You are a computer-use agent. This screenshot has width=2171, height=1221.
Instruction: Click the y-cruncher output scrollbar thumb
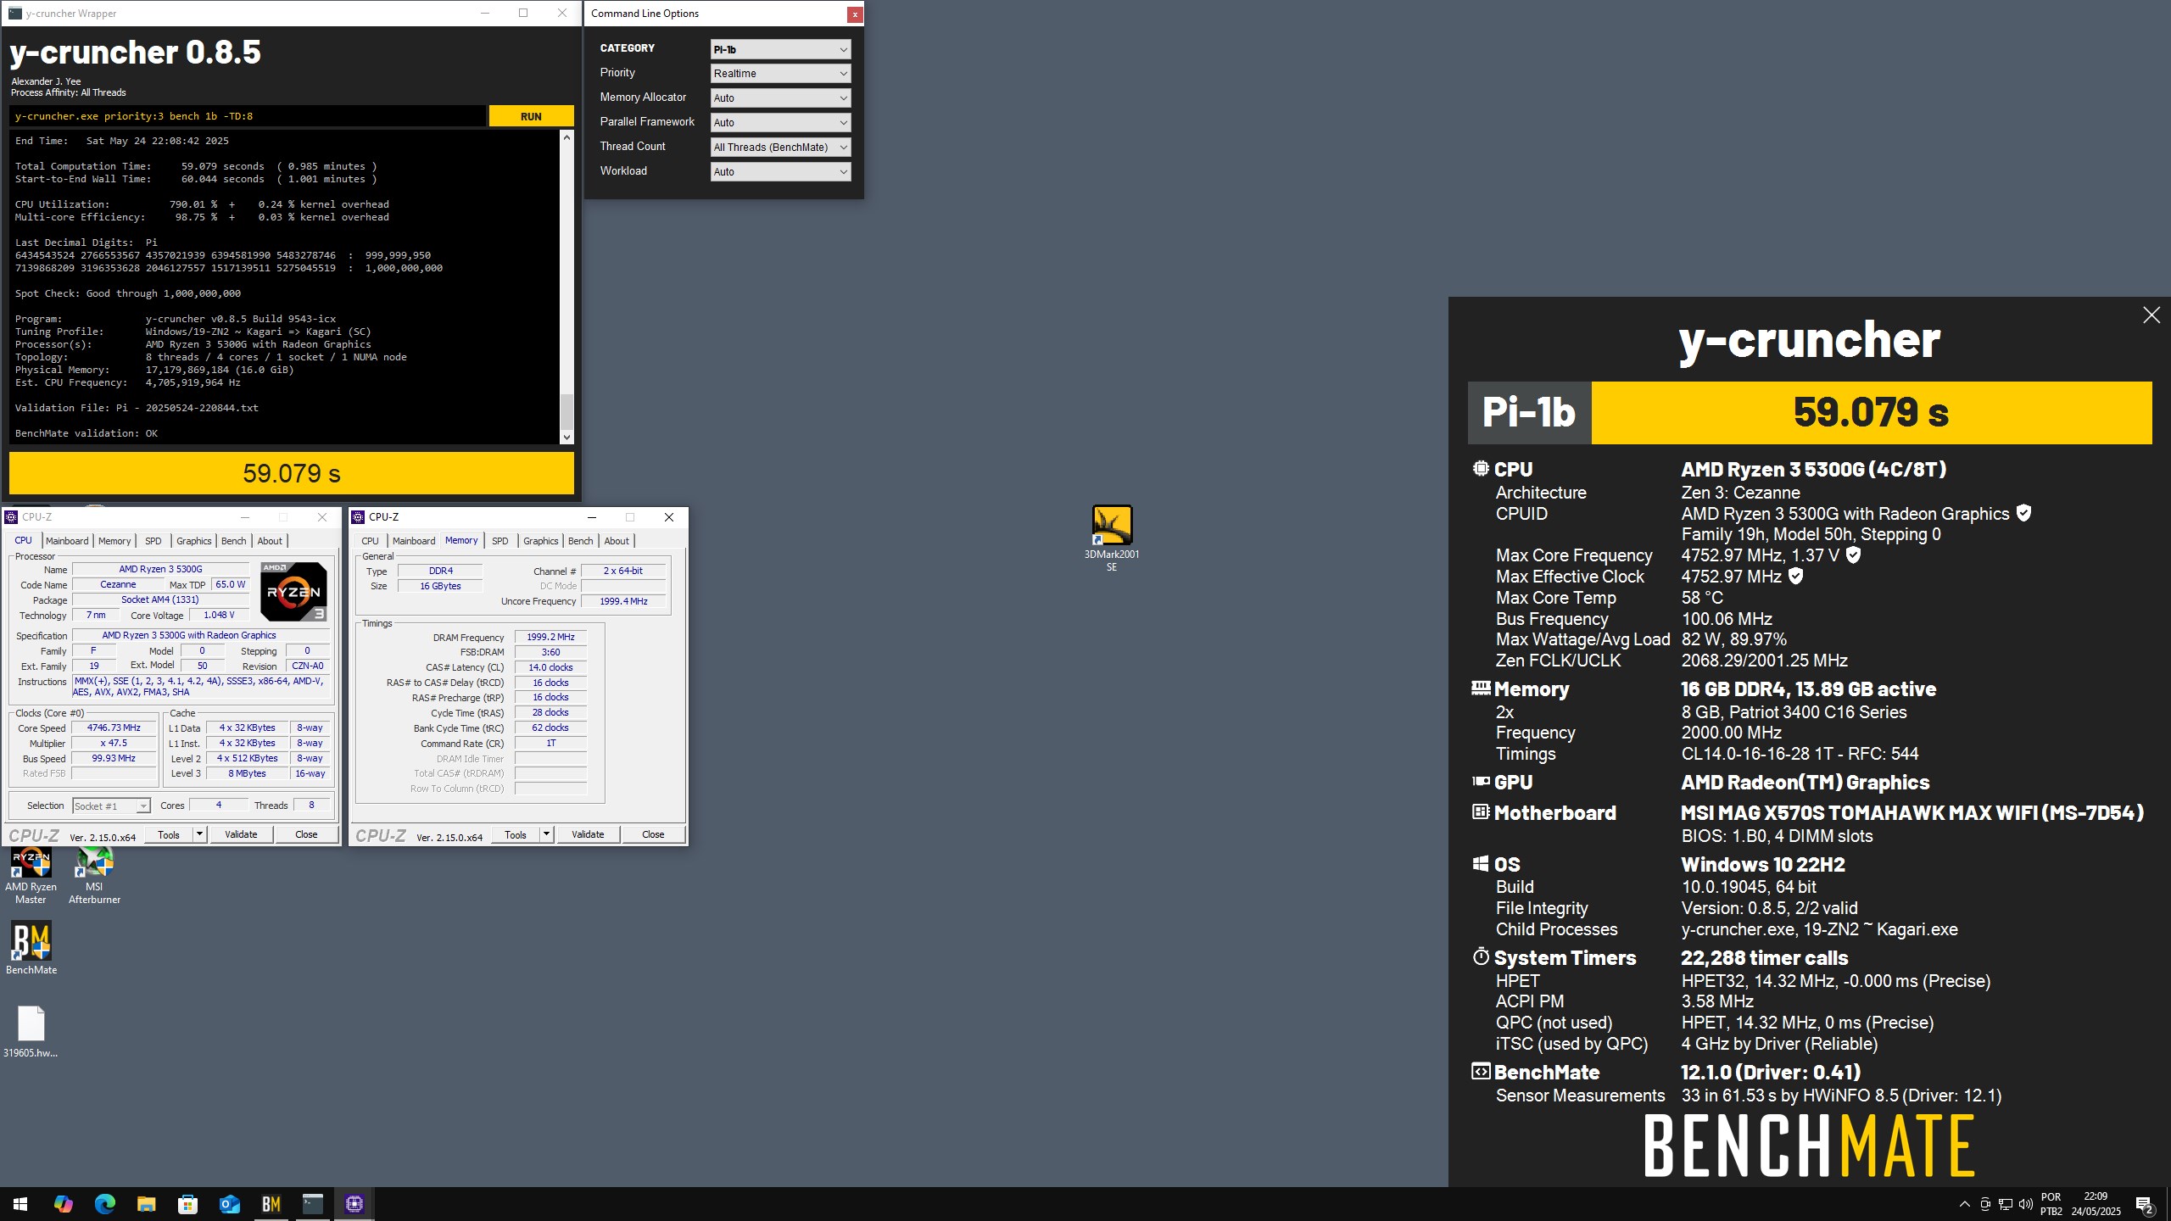tap(566, 412)
